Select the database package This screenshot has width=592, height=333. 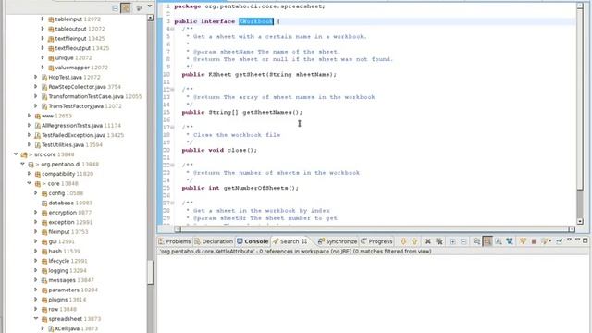click(68, 203)
